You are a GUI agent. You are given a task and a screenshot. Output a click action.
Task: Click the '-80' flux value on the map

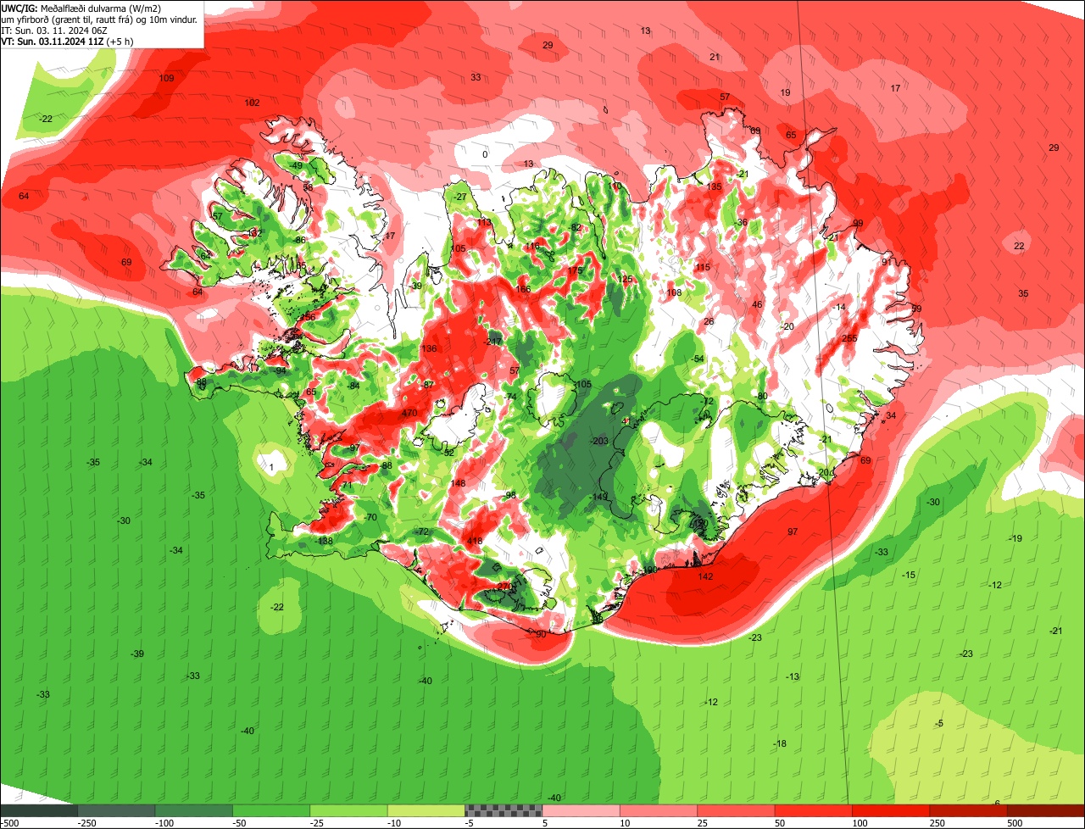pos(761,396)
